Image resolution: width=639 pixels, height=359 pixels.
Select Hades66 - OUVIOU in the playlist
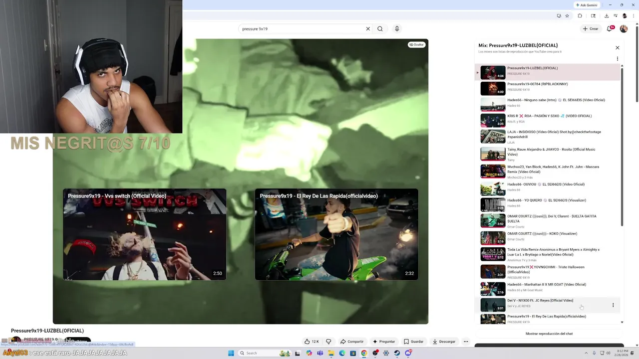pyautogui.click(x=547, y=188)
